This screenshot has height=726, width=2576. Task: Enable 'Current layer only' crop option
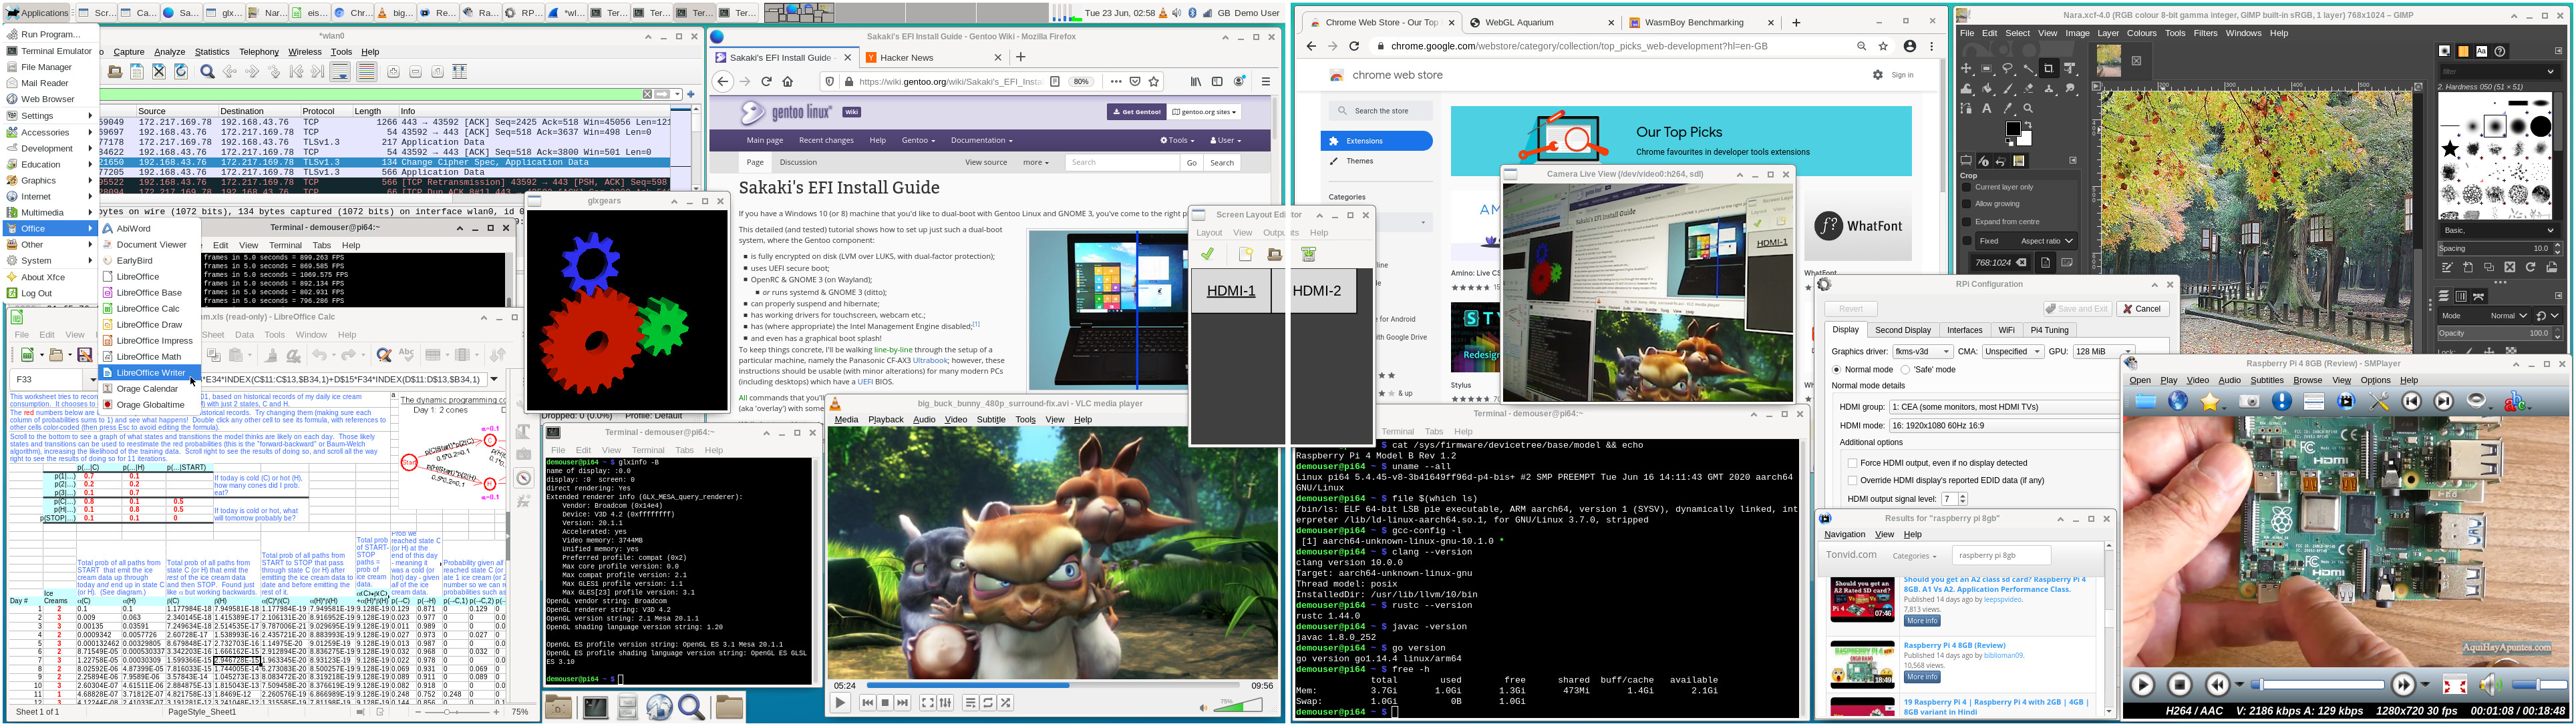1967,187
